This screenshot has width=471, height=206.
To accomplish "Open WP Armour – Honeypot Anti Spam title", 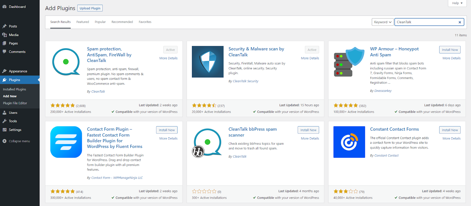I will click(394, 52).
